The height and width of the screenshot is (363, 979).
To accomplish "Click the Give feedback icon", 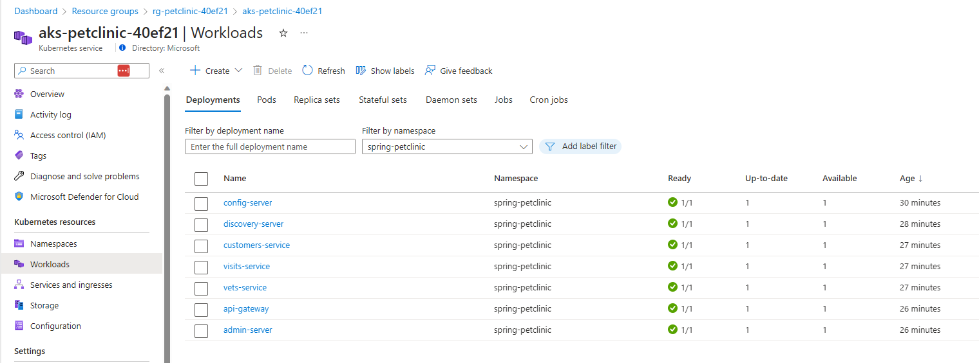I will 430,71.
